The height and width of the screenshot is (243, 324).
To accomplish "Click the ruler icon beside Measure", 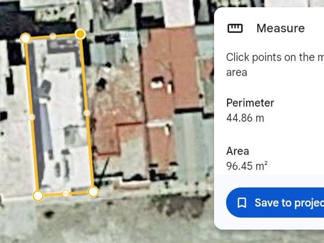I will point(235,28).
